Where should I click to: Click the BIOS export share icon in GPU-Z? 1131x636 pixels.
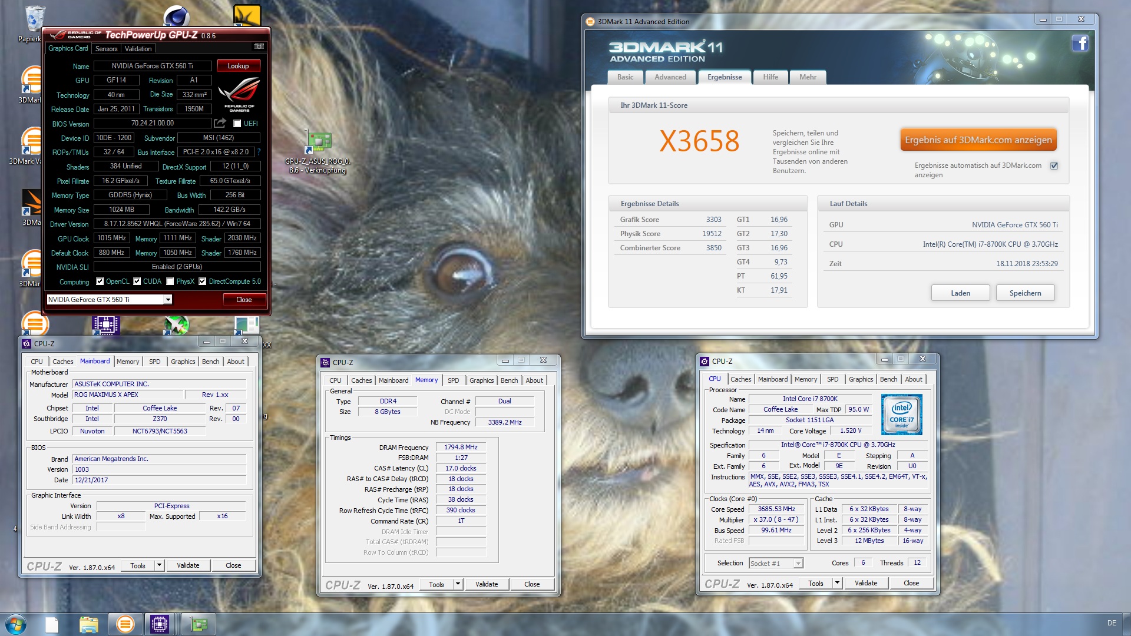click(x=220, y=123)
